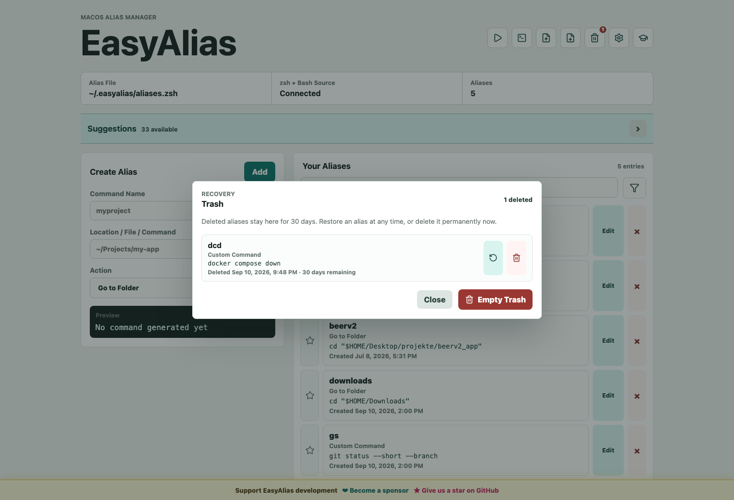This screenshot has height=500, width=734.
Task: Click the export file icon with the down arrow
Action: pyautogui.click(x=570, y=38)
